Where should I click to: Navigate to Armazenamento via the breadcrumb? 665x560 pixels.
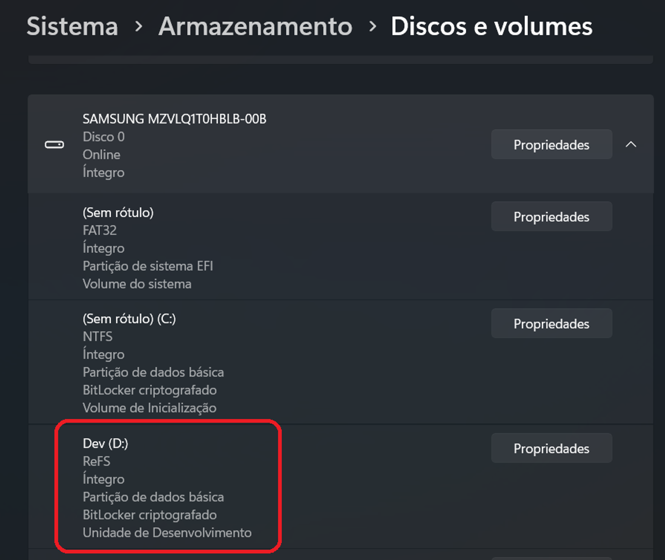click(x=255, y=27)
